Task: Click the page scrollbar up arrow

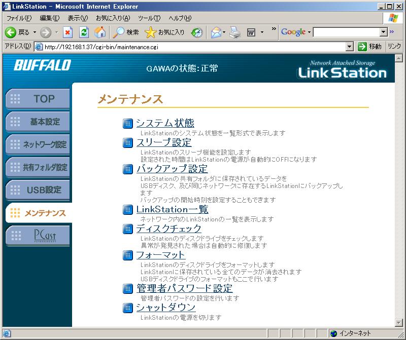Action: 399,58
